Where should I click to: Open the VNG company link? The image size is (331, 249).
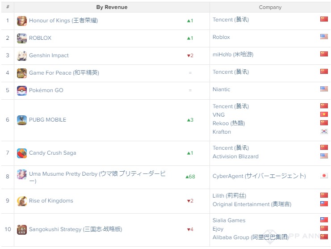pos(218,115)
